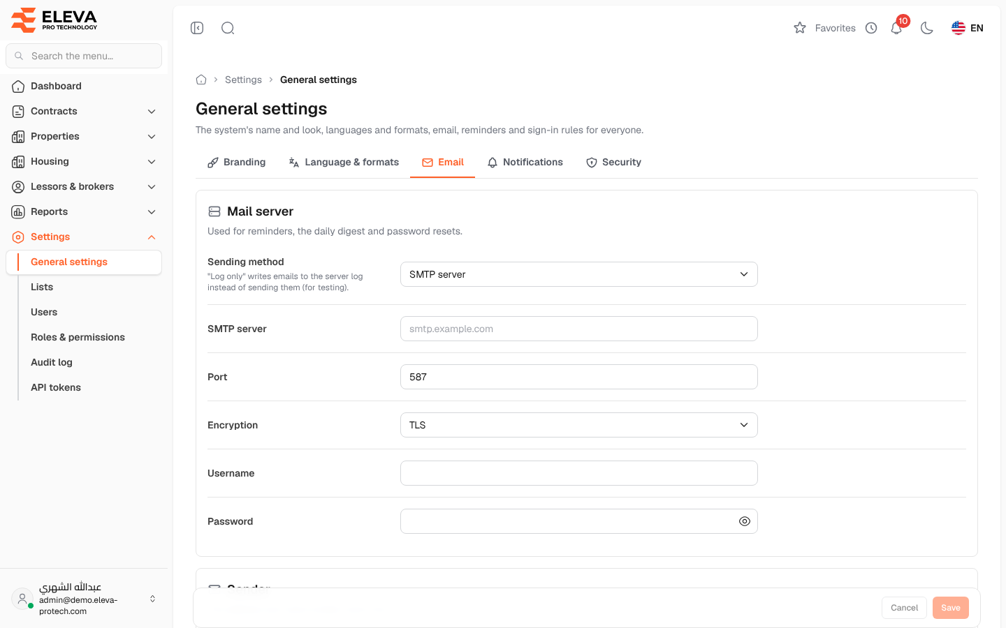Screen dimensions: 1006x628
Task: Click the SMTP server input field
Action: pos(579,329)
